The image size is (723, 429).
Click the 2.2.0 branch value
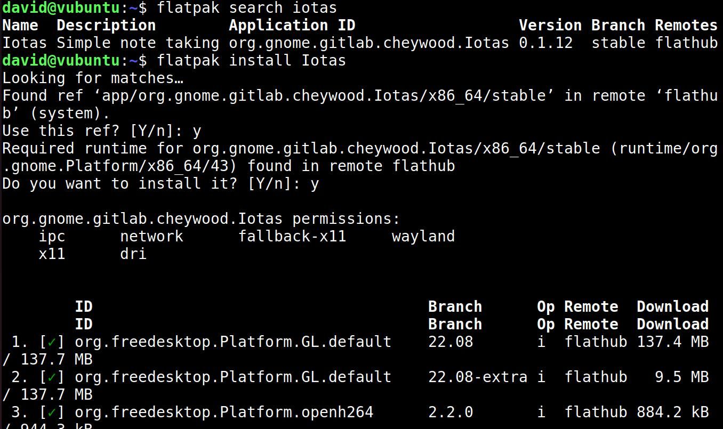click(x=451, y=412)
